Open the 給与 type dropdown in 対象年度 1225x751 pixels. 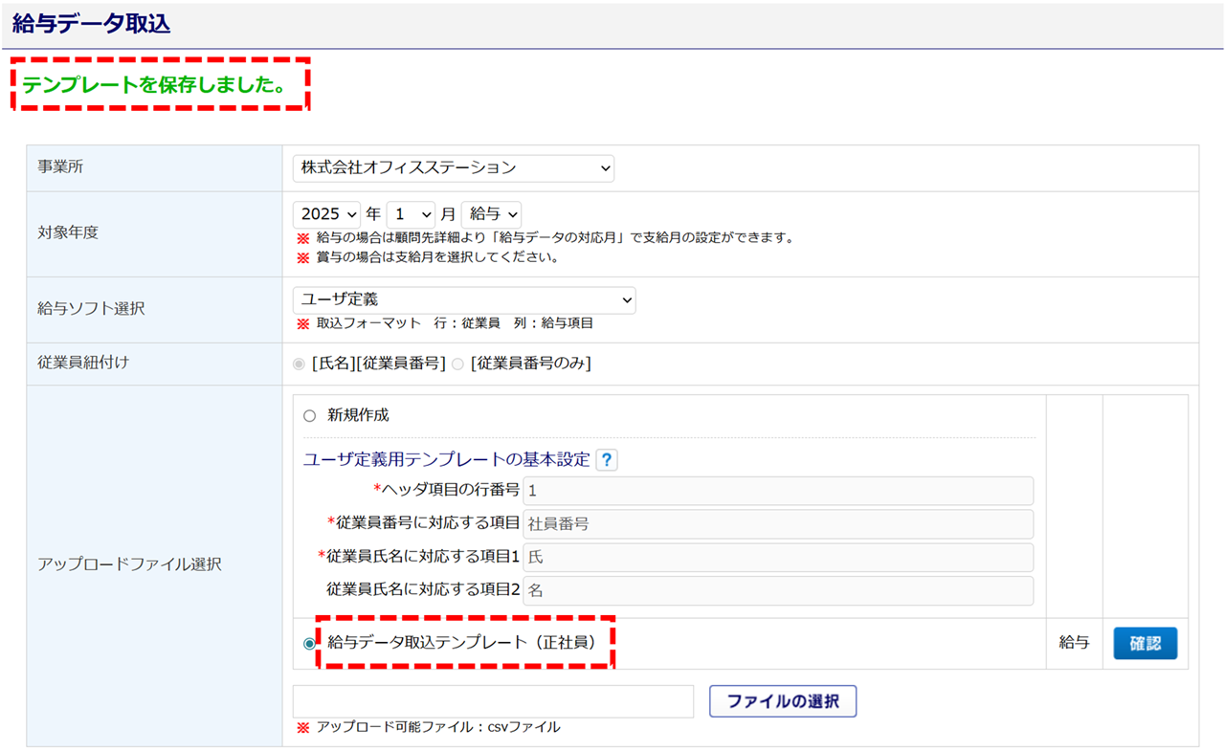pyautogui.click(x=491, y=214)
